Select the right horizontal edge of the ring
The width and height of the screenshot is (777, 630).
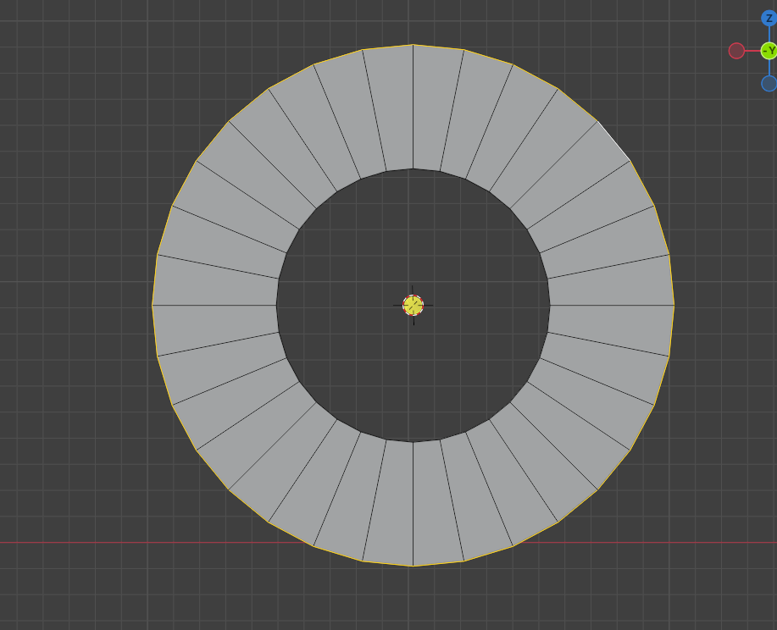point(612,305)
